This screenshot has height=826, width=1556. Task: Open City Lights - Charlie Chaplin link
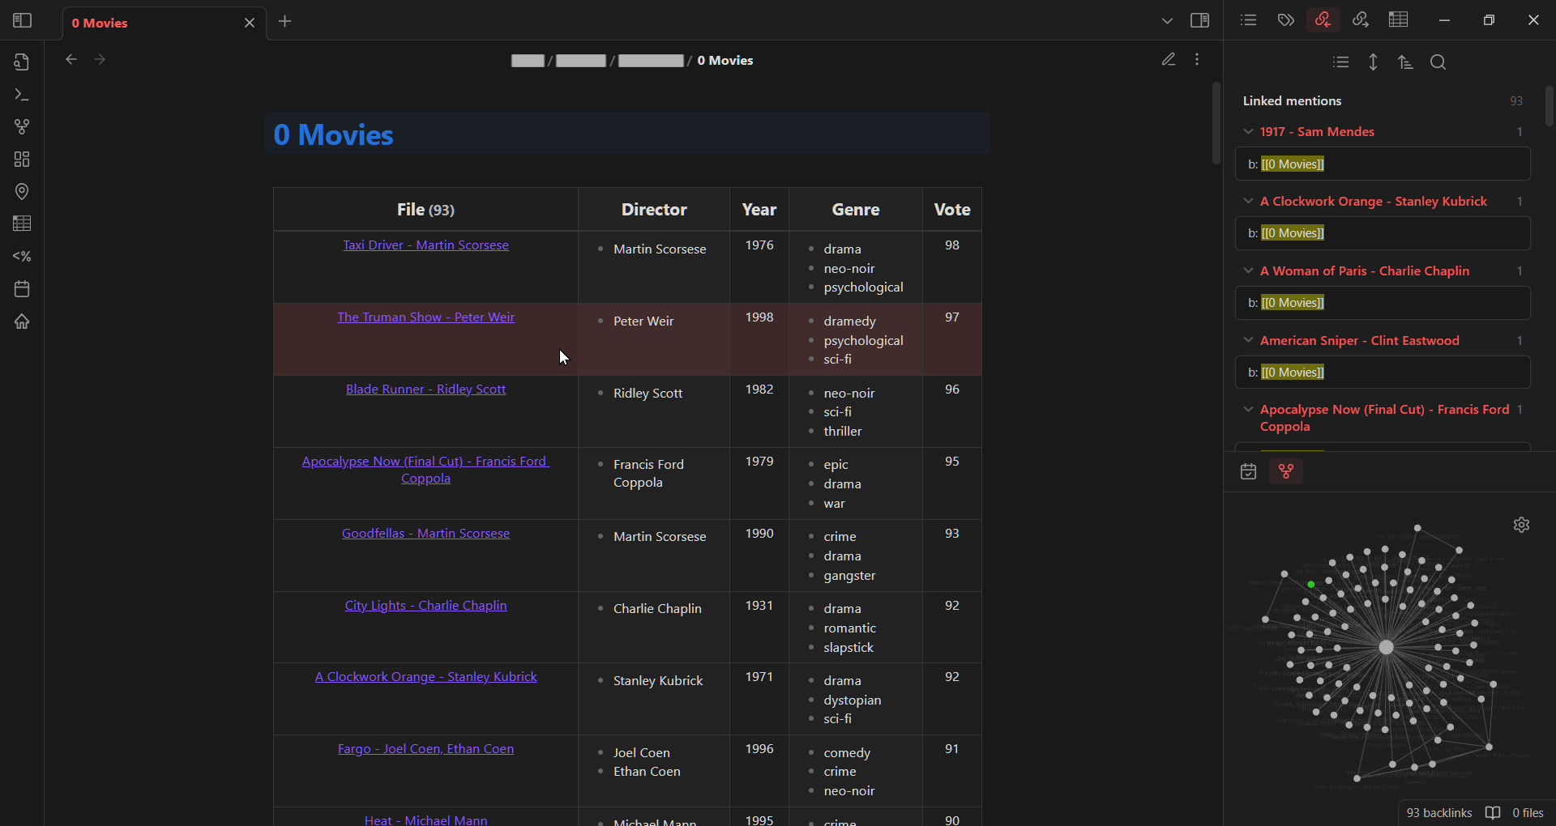(x=425, y=606)
